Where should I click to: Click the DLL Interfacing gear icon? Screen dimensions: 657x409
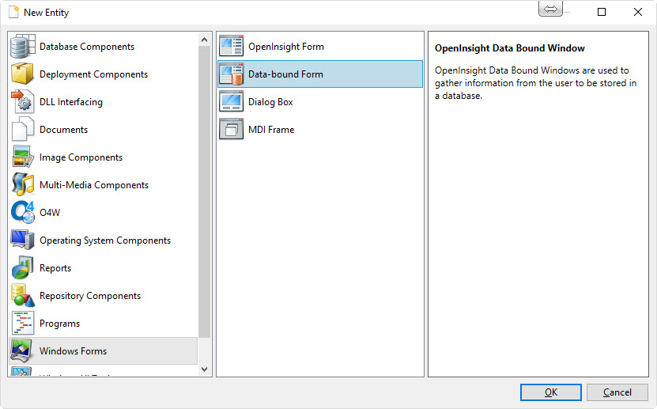point(23,102)
